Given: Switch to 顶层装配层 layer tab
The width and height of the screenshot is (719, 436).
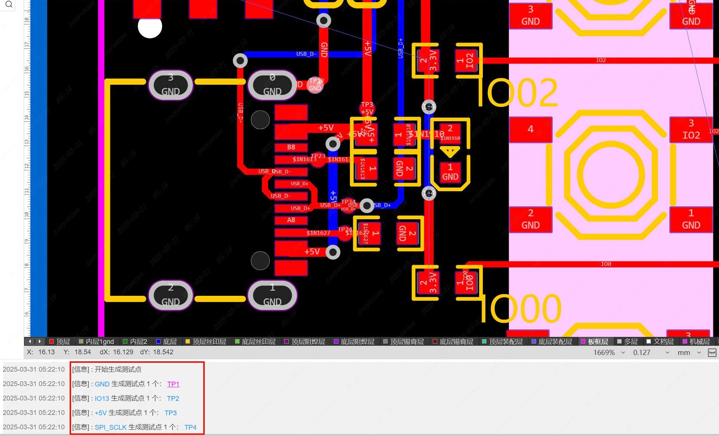Looking at the screenshot, I should pyautogui.click(x=505, y=342).
